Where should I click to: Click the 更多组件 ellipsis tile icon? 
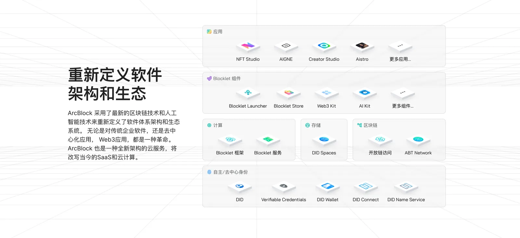[403, 93]
